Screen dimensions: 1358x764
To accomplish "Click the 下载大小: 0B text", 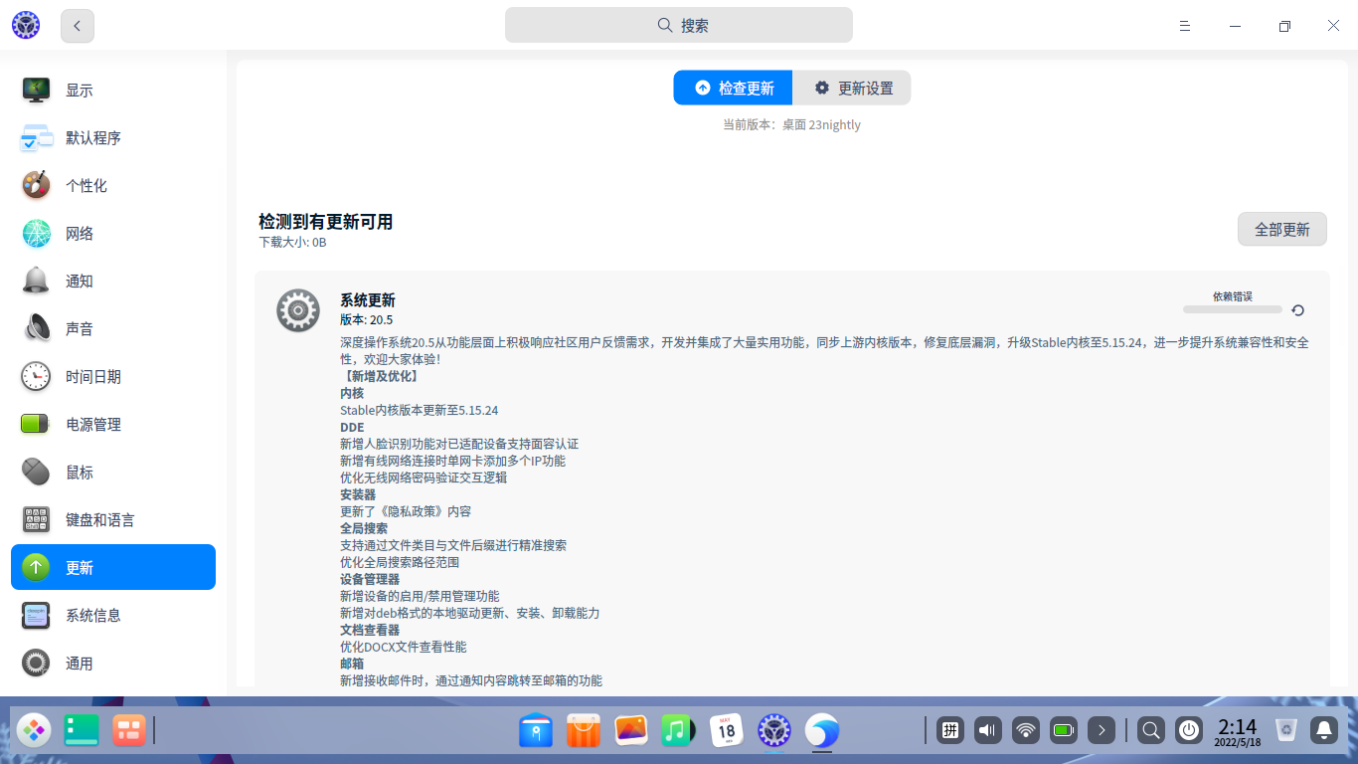I will 292,242.
